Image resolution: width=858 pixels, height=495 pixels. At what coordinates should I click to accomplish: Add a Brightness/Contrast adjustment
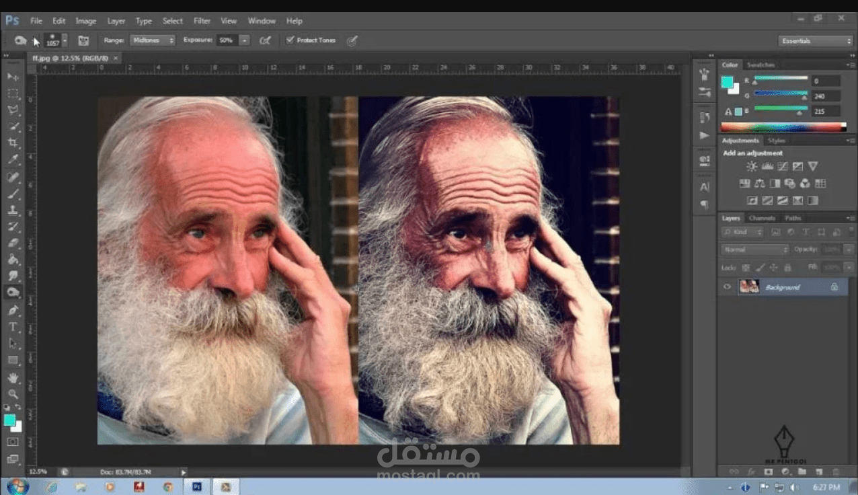(751, 167)
